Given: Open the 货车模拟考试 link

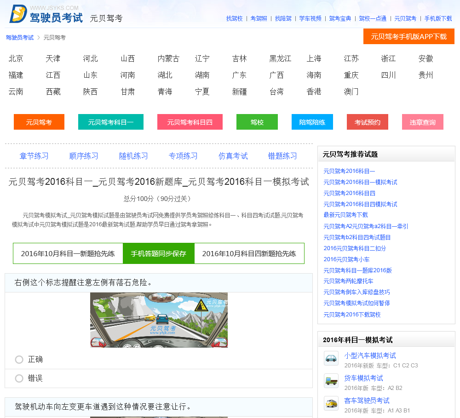Looking at the screenshot, I should [x=363, y=378].
